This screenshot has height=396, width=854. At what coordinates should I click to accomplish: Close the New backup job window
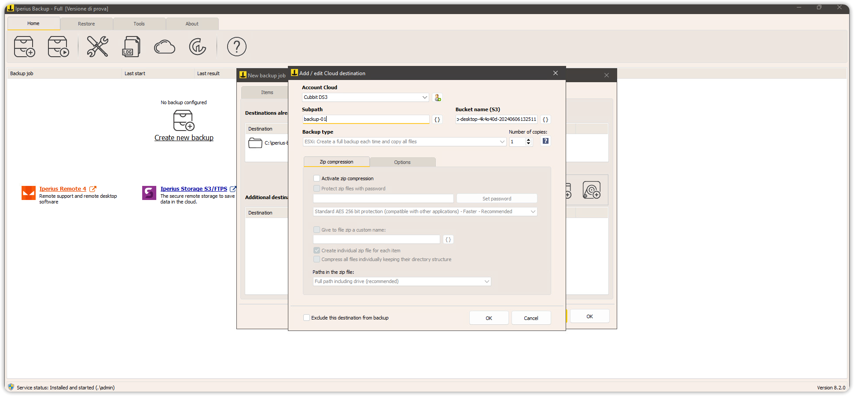tap(607, 75)
